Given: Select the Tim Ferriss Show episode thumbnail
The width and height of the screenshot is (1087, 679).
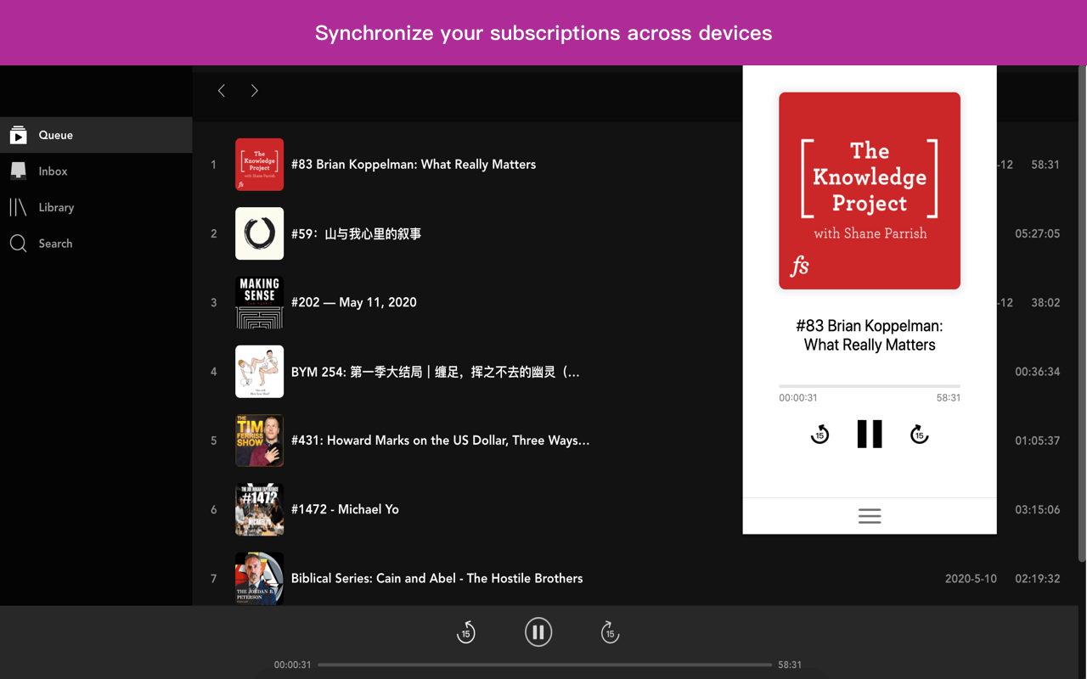Looking at the screenshot, I should click(259, 440).
